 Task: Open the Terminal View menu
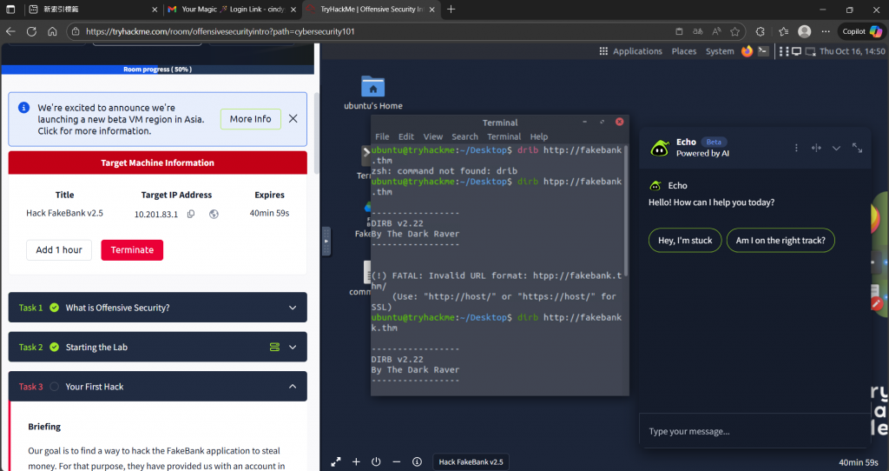pos(432,136)
